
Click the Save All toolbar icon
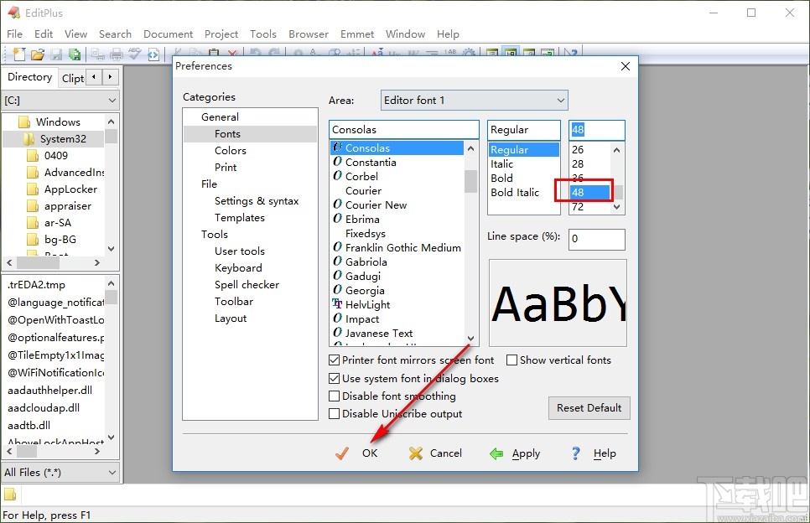(75, 54)
